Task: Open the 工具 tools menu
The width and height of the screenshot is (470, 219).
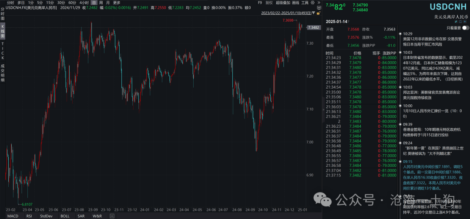Action: 305,3
